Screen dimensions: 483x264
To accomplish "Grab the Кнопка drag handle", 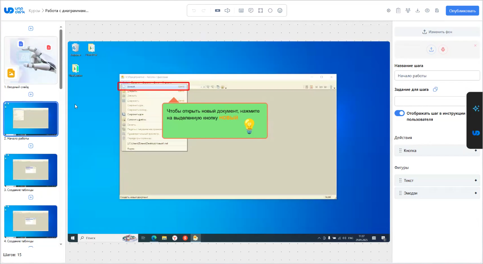I will click(400, 150).
